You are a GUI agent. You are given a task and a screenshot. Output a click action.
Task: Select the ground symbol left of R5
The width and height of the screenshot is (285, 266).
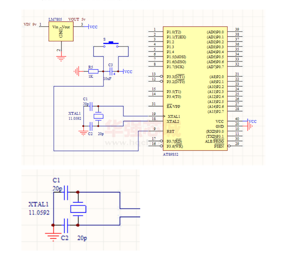(77, 72)
